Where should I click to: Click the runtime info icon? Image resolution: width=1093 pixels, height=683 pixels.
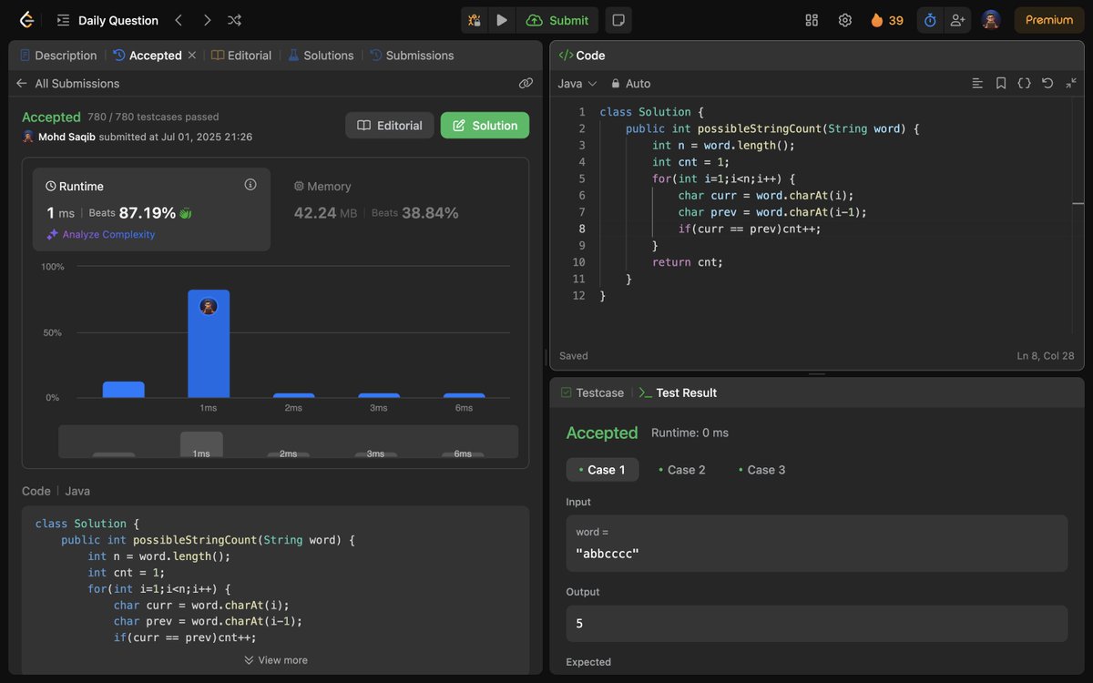pos(250,185)
